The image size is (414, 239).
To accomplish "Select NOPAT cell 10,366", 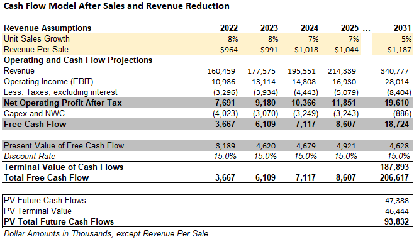I will [x=304, y=103].
